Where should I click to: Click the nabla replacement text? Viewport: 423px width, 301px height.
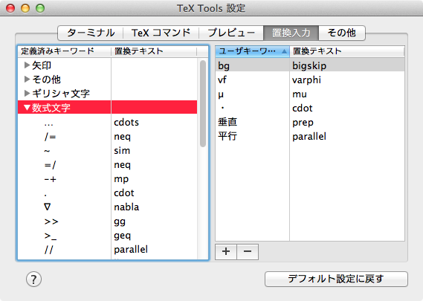[126, 207]
